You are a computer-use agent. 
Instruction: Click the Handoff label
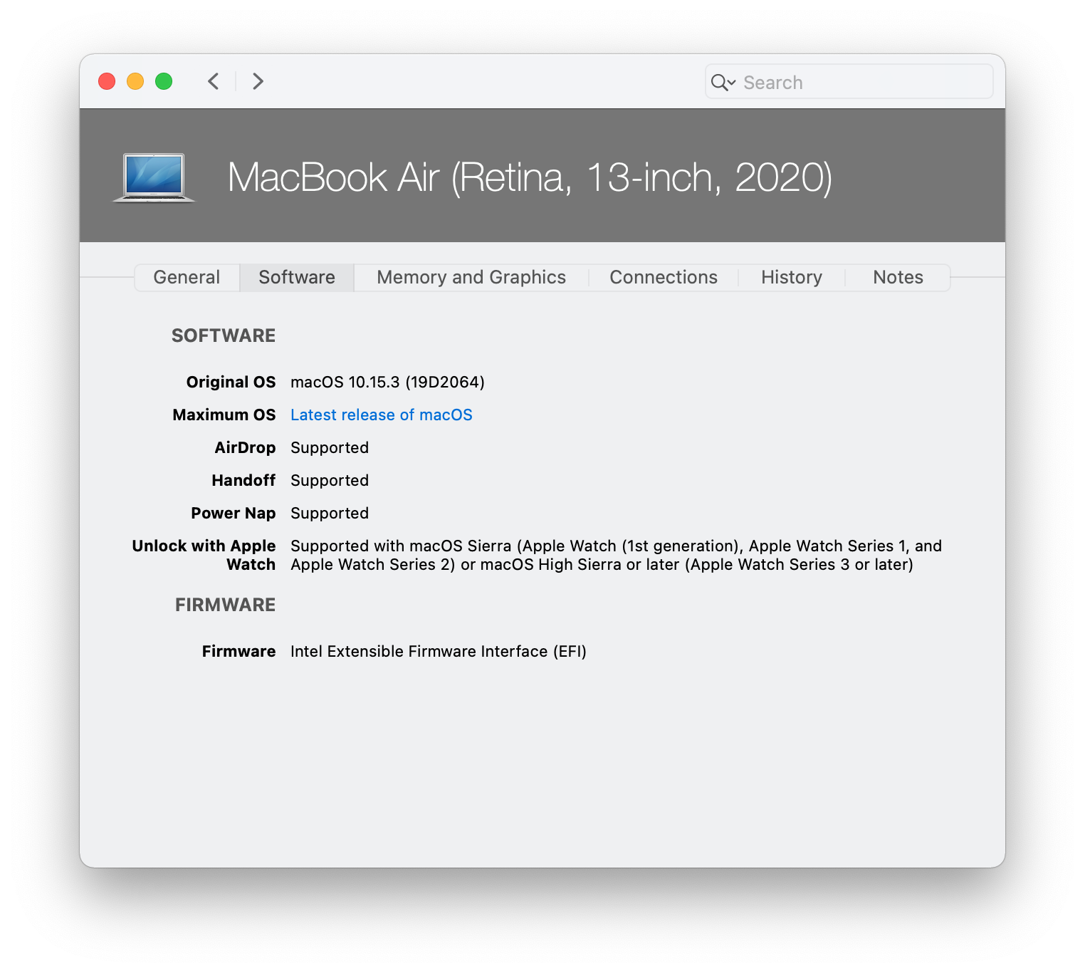pos(243,480)
